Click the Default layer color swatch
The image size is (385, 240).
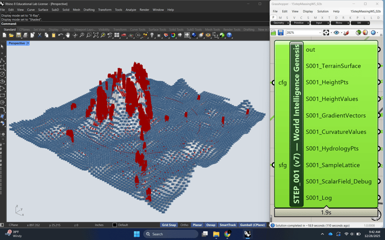pos(114,225)
